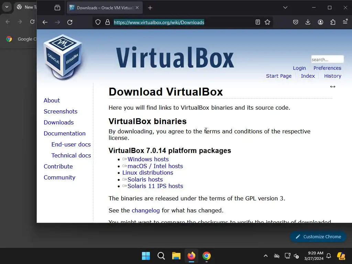Toggle page width double-arrow icon
The width and height of the screenshot is (352, 264).
coord(333,87)
